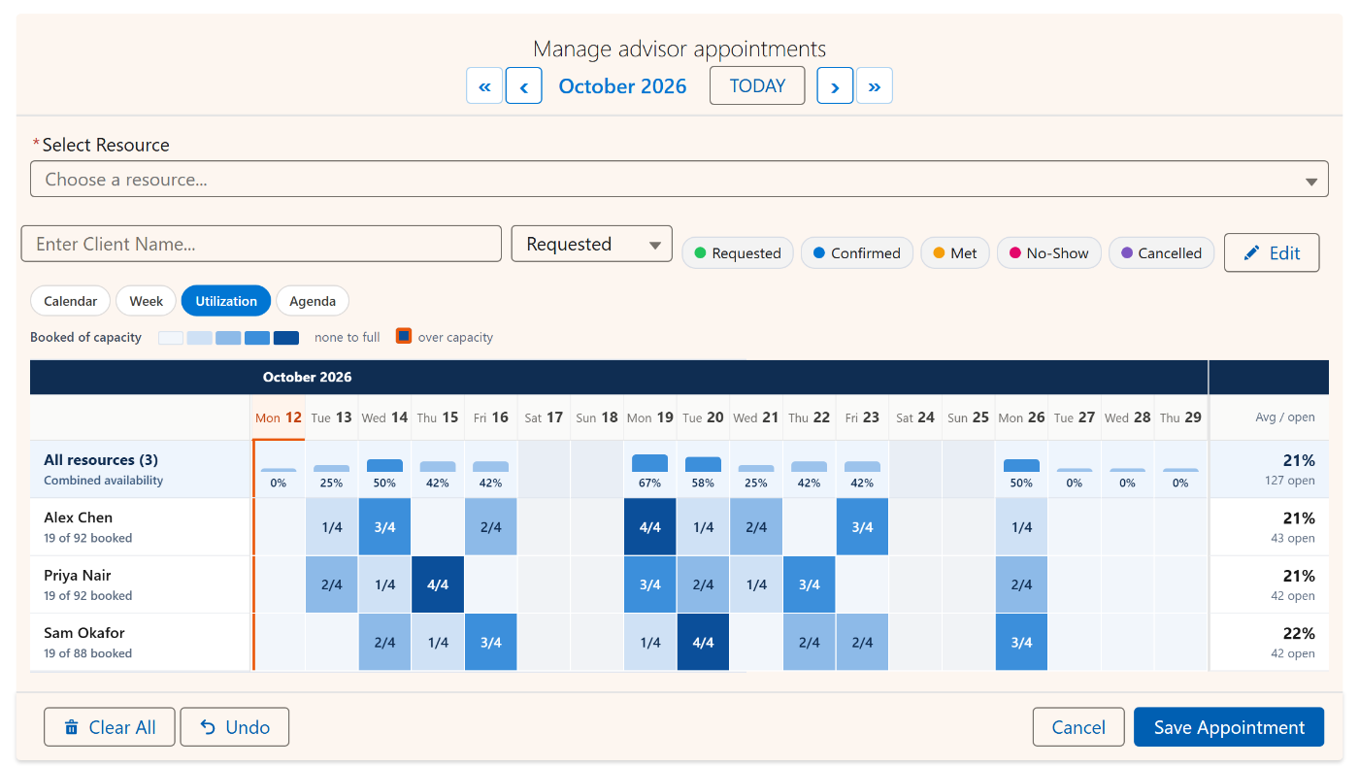The height and width of the screenshot is (767, 1359).
Task: Toggle the Requested status filter chip
Action: 738,253
